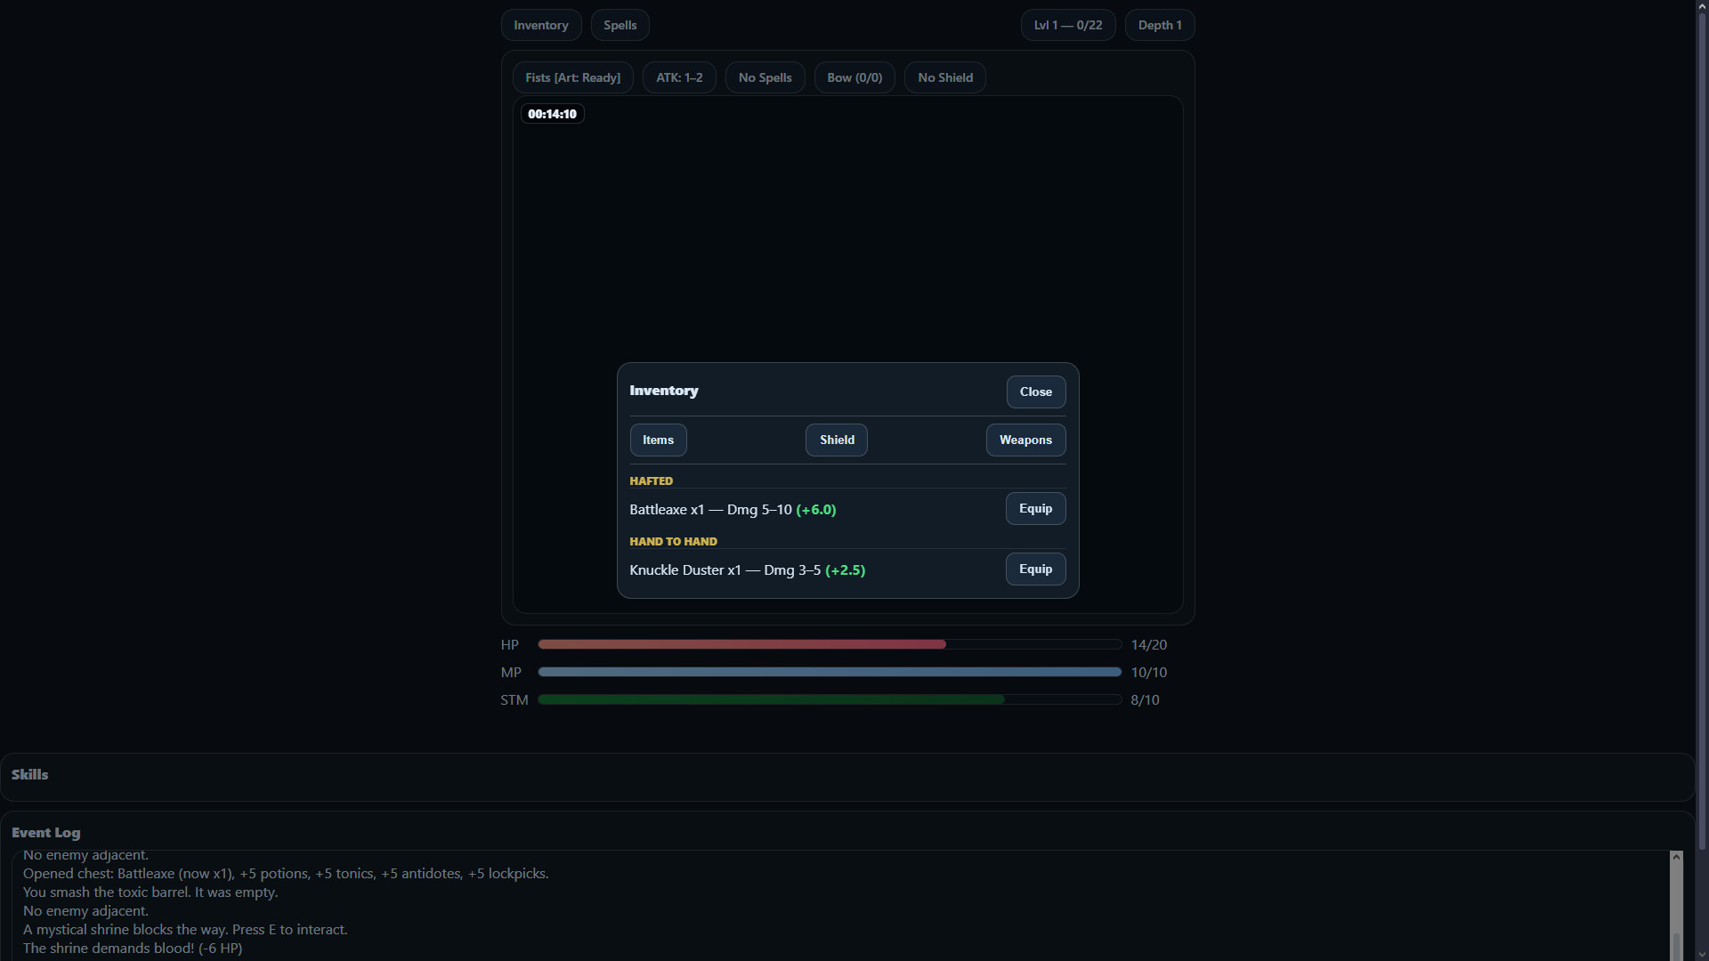Open the Inventory panel

point(540,25)
